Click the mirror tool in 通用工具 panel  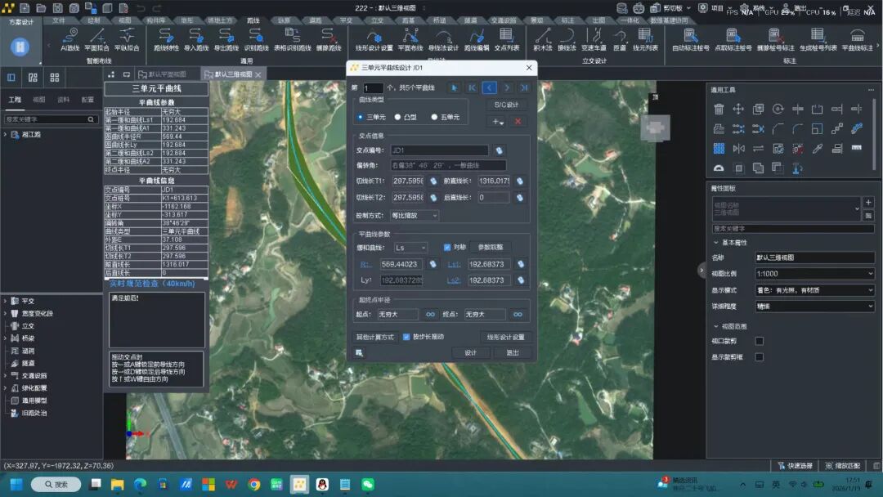coord(738,149)
